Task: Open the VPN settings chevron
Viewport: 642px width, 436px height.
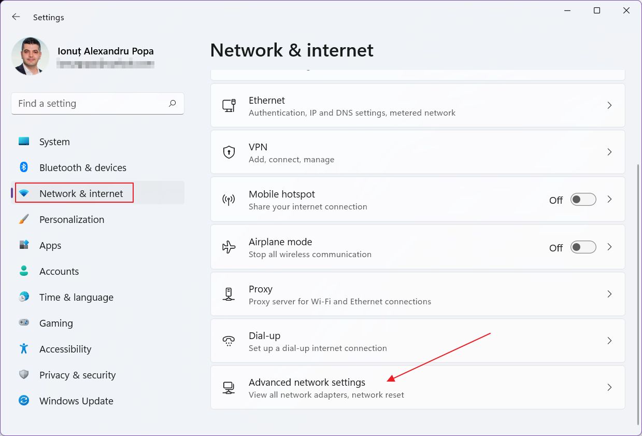Action: tap(609, 152)
